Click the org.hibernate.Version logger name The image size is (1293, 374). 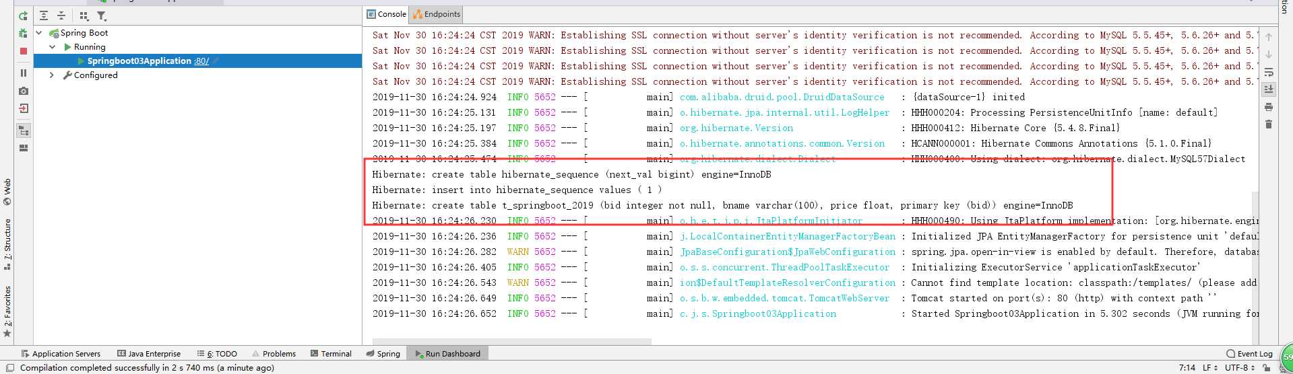736,128
